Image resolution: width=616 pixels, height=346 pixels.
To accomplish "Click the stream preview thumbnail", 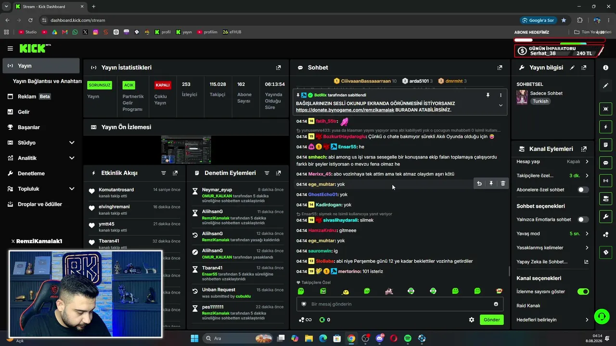I will tap(186, 149).
